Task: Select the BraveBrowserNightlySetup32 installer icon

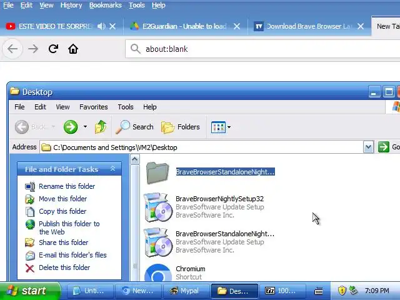Action: pos(157,207)
